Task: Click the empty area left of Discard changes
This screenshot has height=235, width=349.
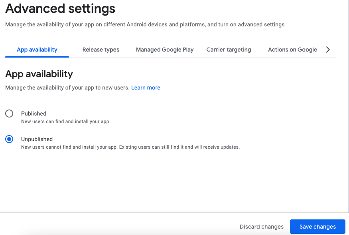Action: (120, 227)
